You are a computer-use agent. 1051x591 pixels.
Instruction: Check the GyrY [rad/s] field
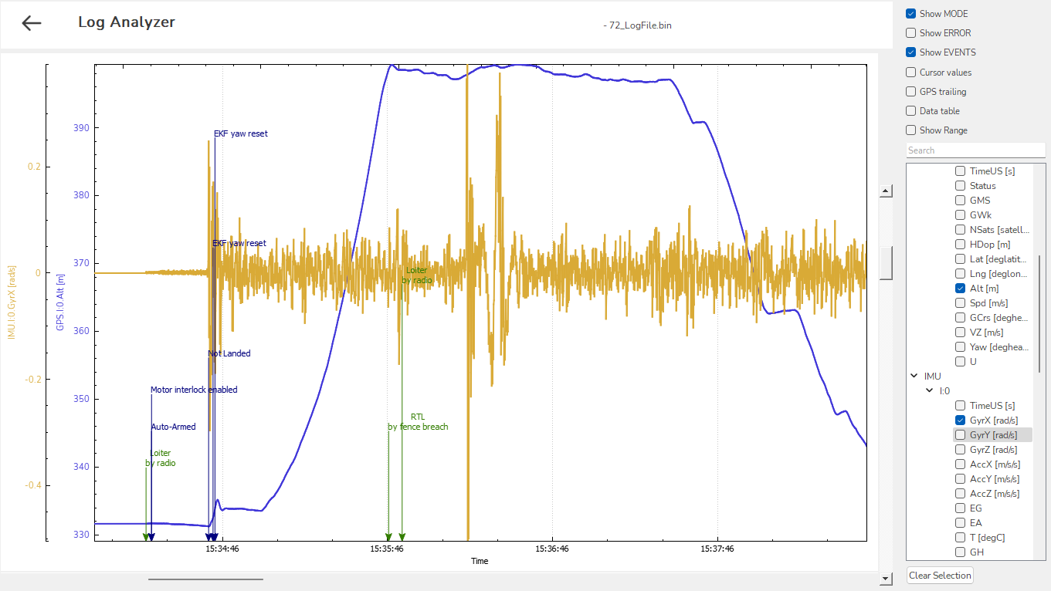pos(961,435)
